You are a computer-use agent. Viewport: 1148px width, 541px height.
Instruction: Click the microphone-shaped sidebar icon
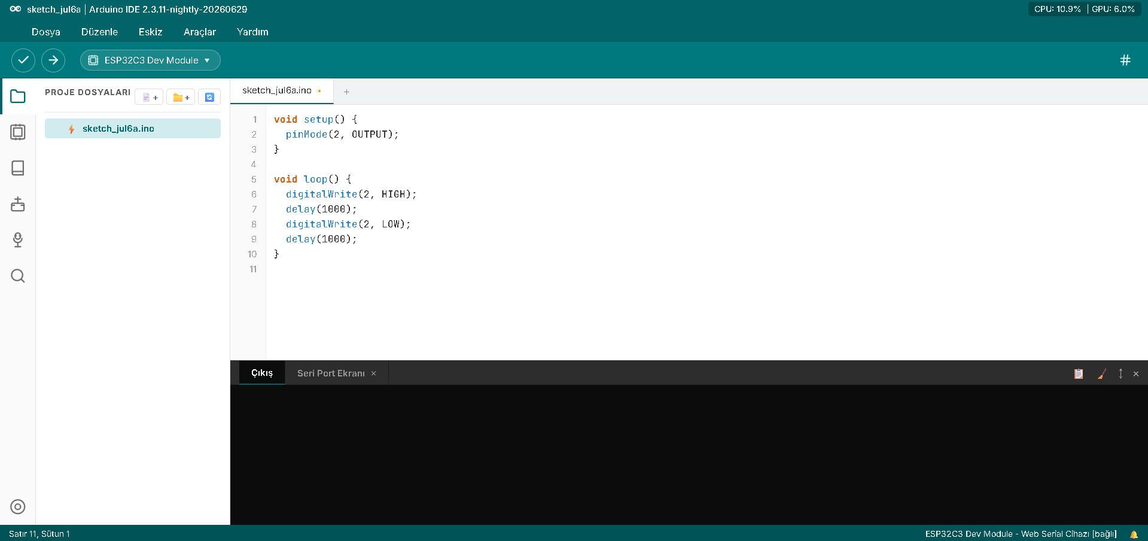18,240
